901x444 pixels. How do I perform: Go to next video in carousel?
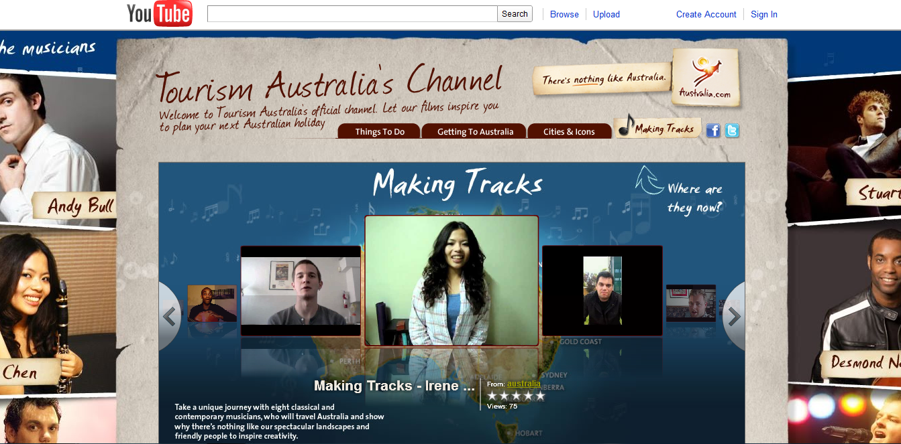pos(735,316)
